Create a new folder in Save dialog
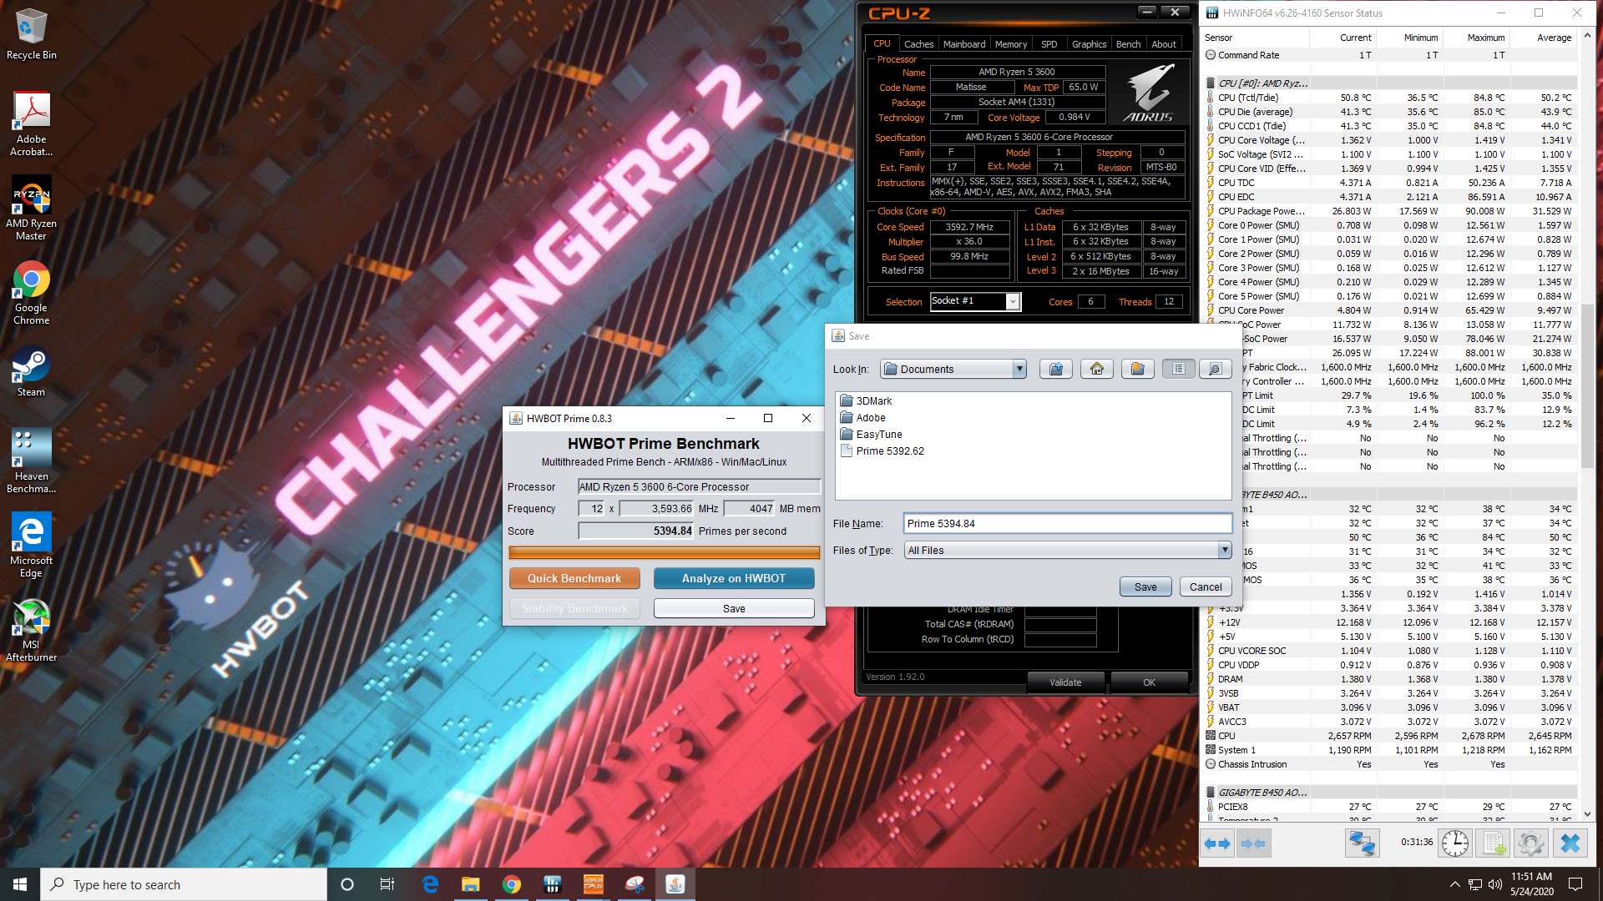This screenshot has width=1603, height=901. pos(1137,369)
